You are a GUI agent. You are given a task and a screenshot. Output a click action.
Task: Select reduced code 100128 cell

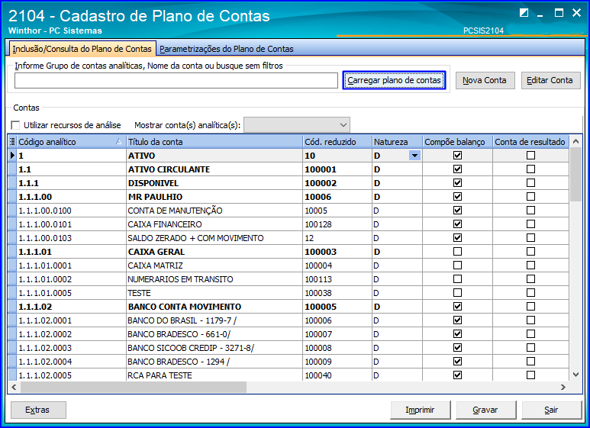(x=337, y=224)
